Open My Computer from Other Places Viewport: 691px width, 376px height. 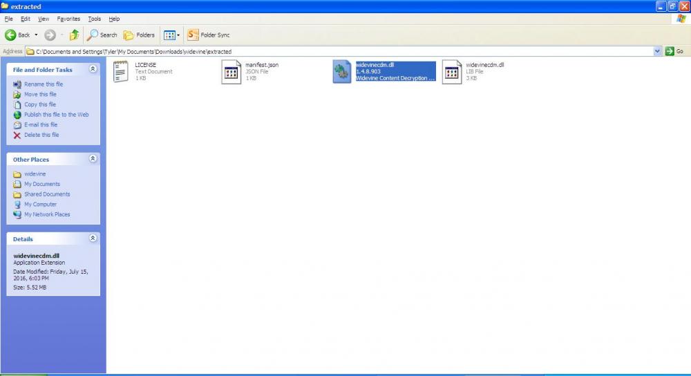click(x=41, y=205)
